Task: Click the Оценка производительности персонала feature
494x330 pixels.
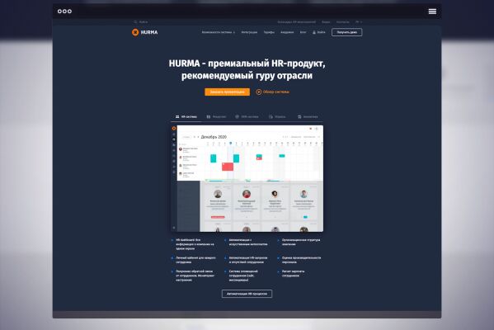Action: (x=301, y=260)
